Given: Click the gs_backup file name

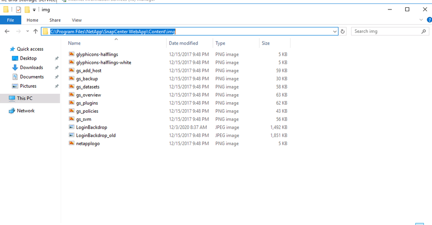Looking at the screenshot, I should (87, 79).
